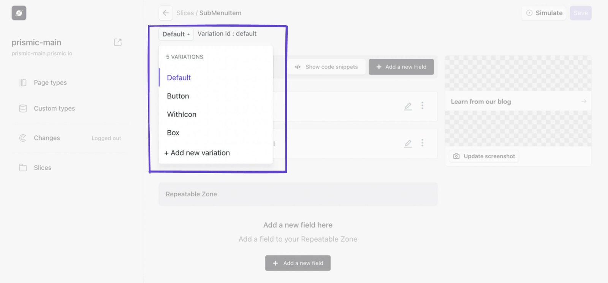This screenshot has width=608, height=283.
Task: Select the WithIcon variation
Action: (x=182, y=114)
